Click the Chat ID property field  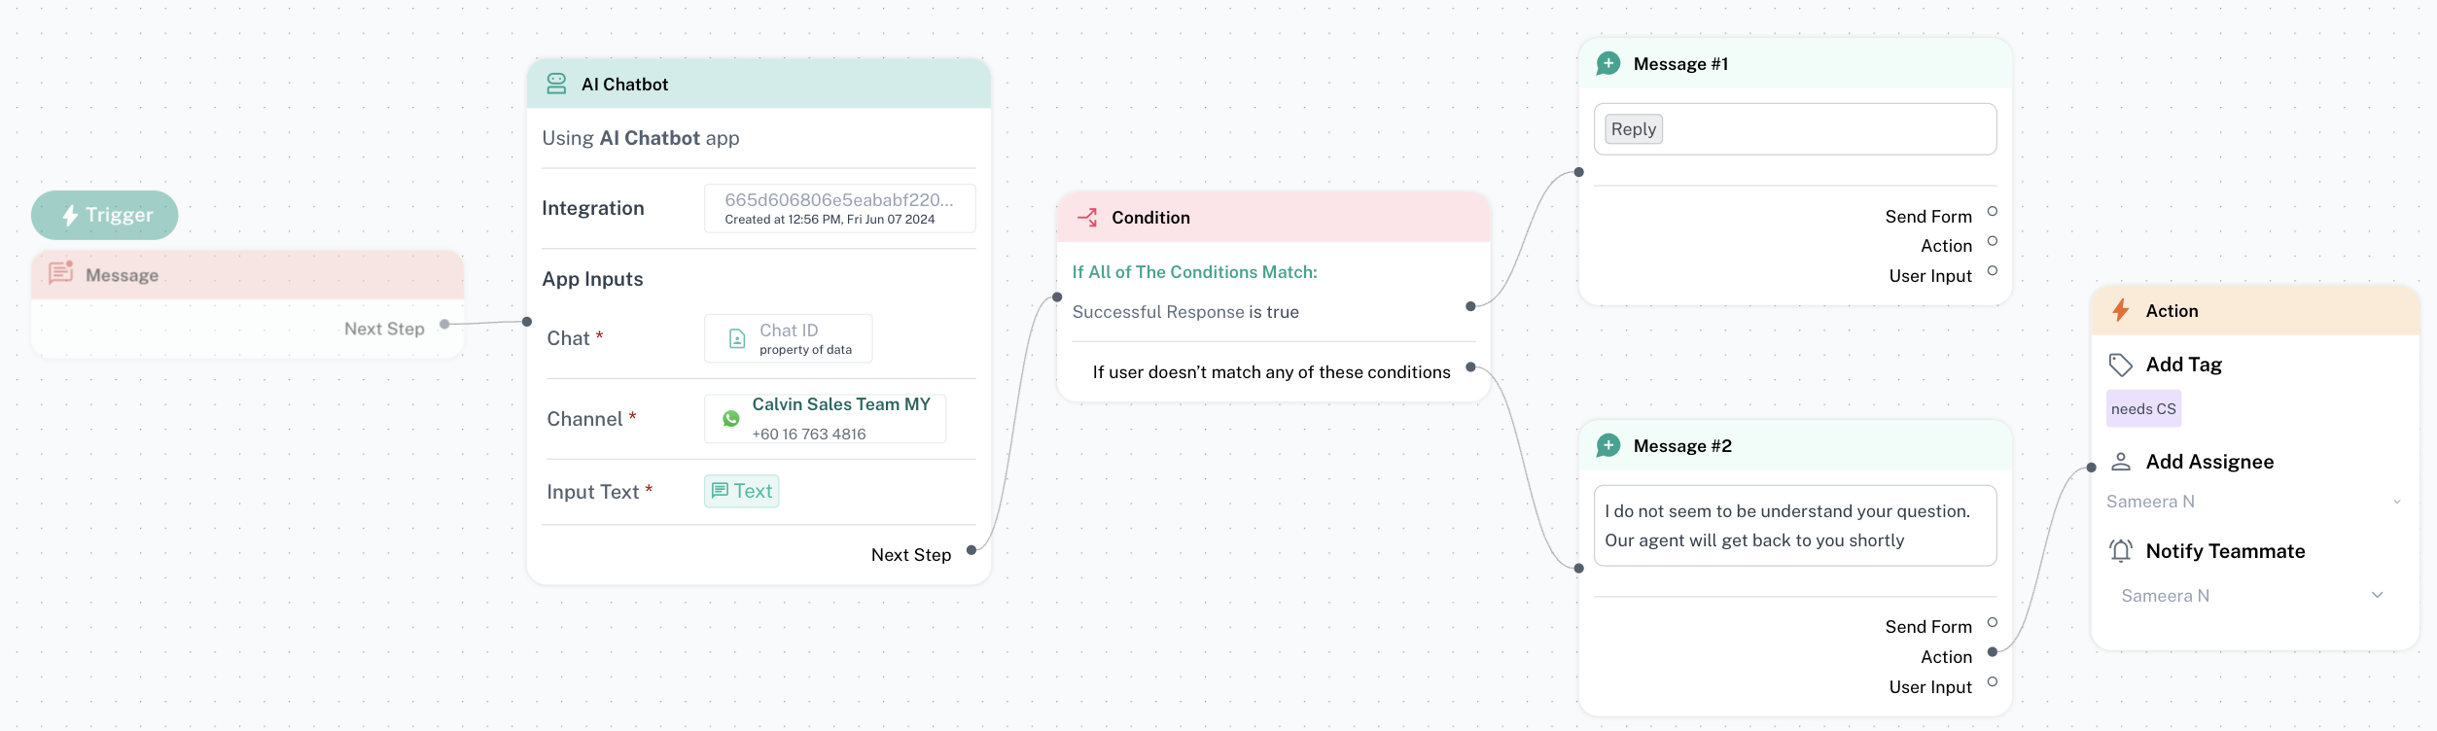tap(788, 339)
